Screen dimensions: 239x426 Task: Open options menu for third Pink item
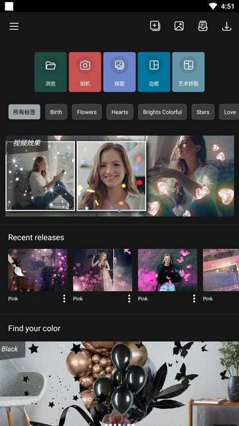194,299
